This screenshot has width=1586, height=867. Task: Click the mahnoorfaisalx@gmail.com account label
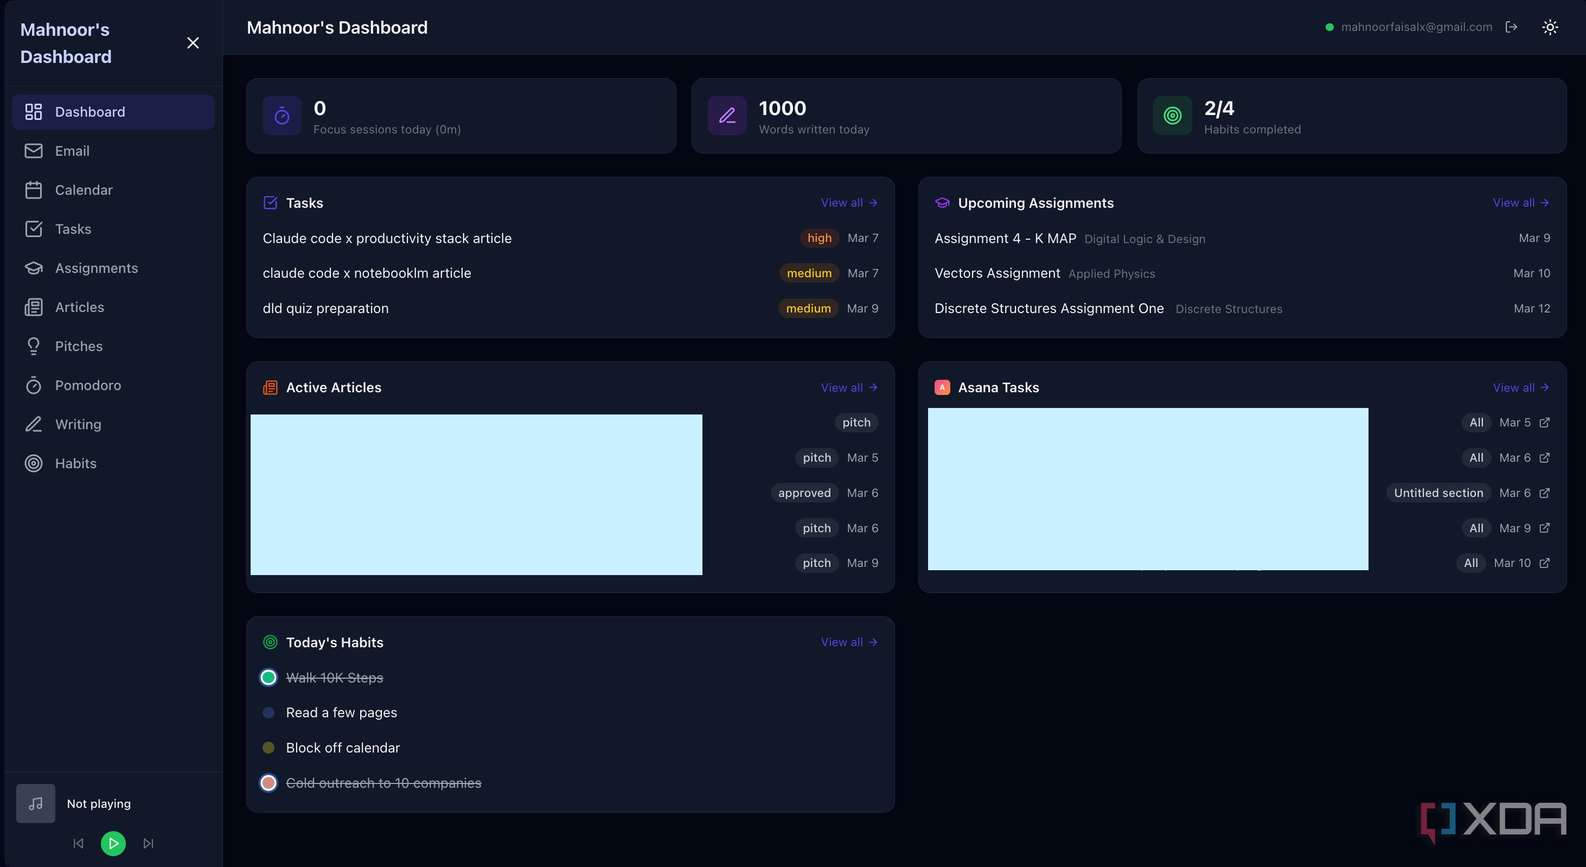(1417, 27)
